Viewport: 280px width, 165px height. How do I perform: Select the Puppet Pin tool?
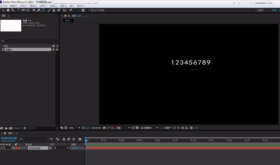point(70,10)
